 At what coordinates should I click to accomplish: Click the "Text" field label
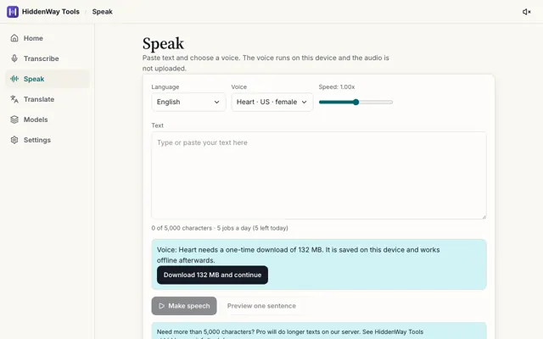click(157, 125)
